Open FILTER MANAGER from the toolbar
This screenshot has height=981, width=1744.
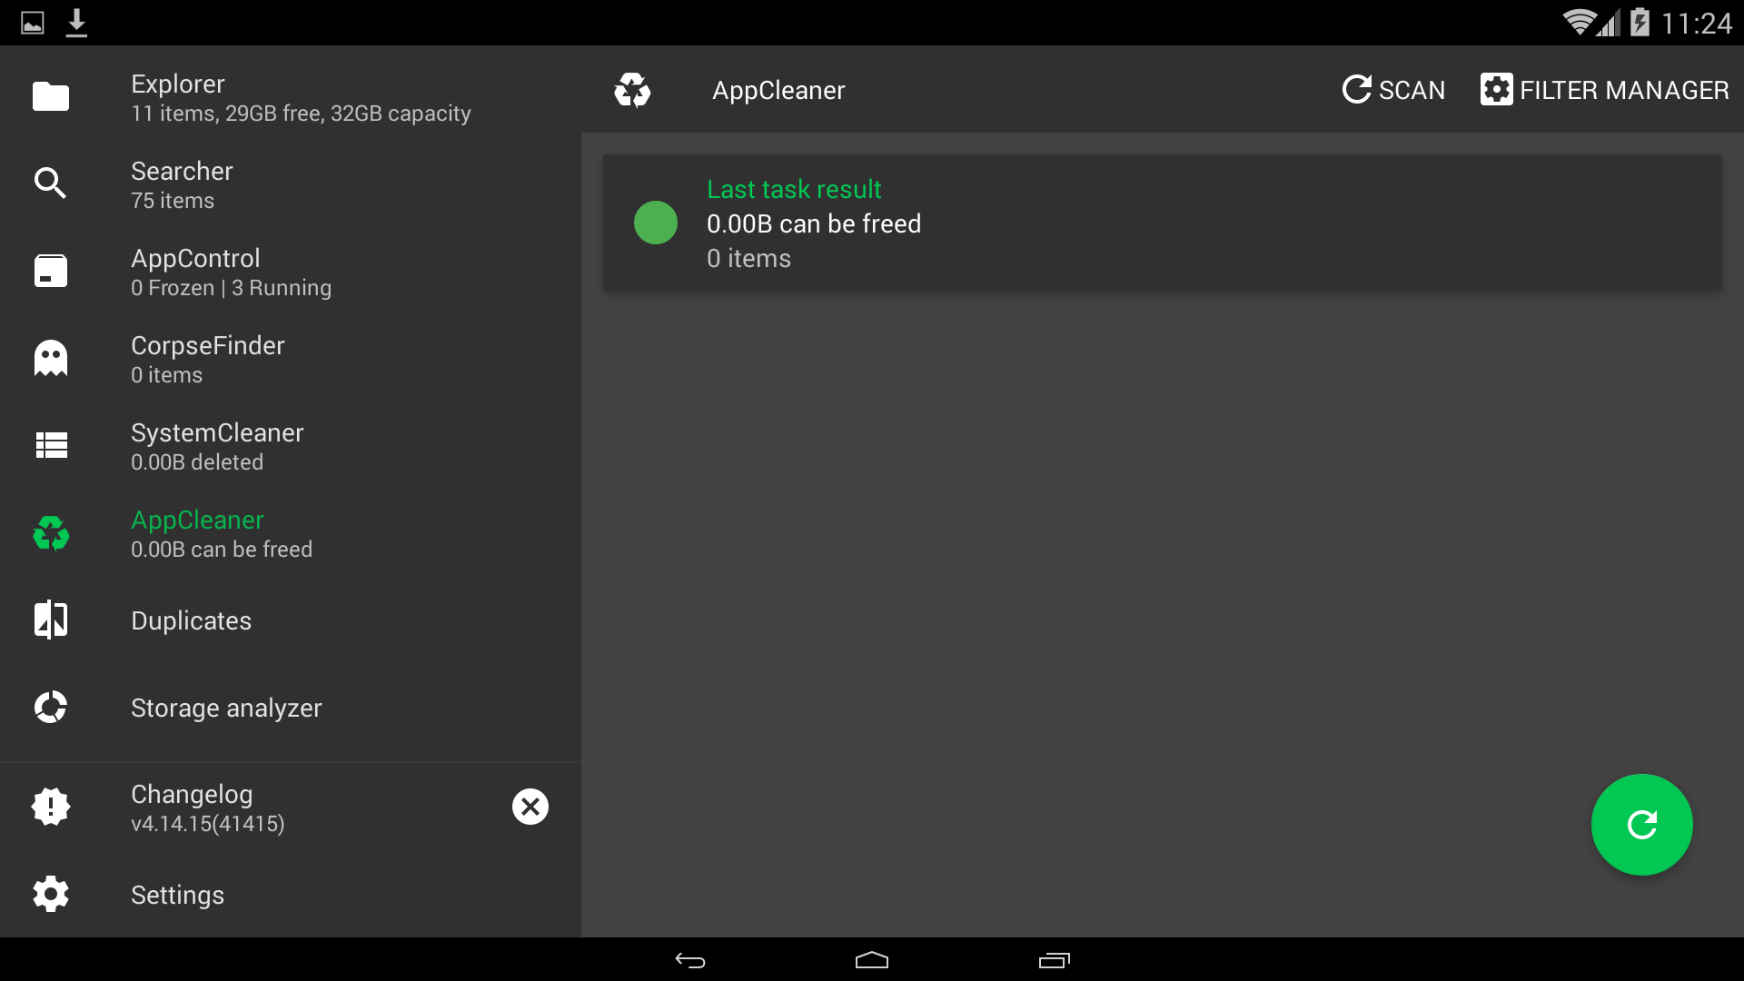pyautogui.click(x=1604, y=90)
